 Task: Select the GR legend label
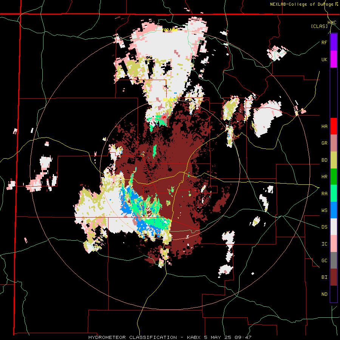[324, 143]
